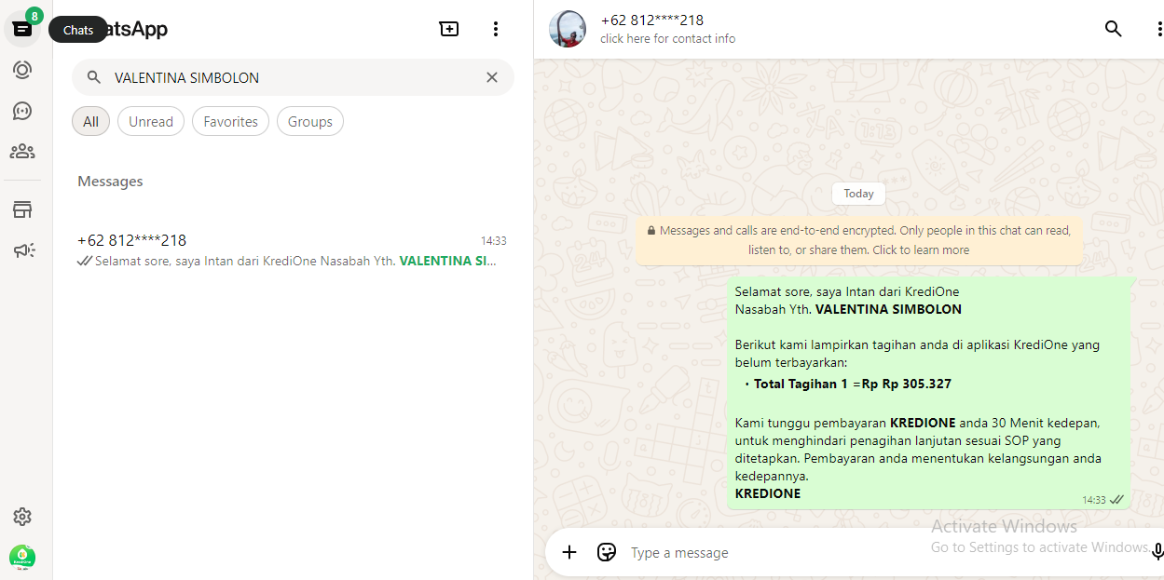Open the business catalog storefront icon
The height and width of the screenshot is (580, 1164).
[x=22, y=209]
